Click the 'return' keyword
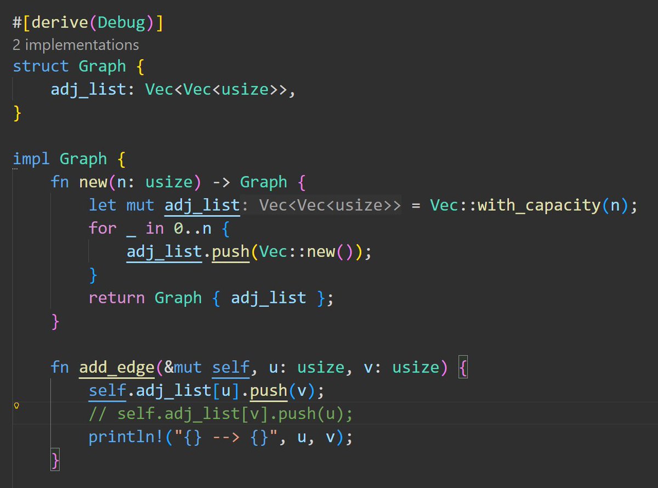This screenshot has width=658, height=488. [x=117, y=298]
